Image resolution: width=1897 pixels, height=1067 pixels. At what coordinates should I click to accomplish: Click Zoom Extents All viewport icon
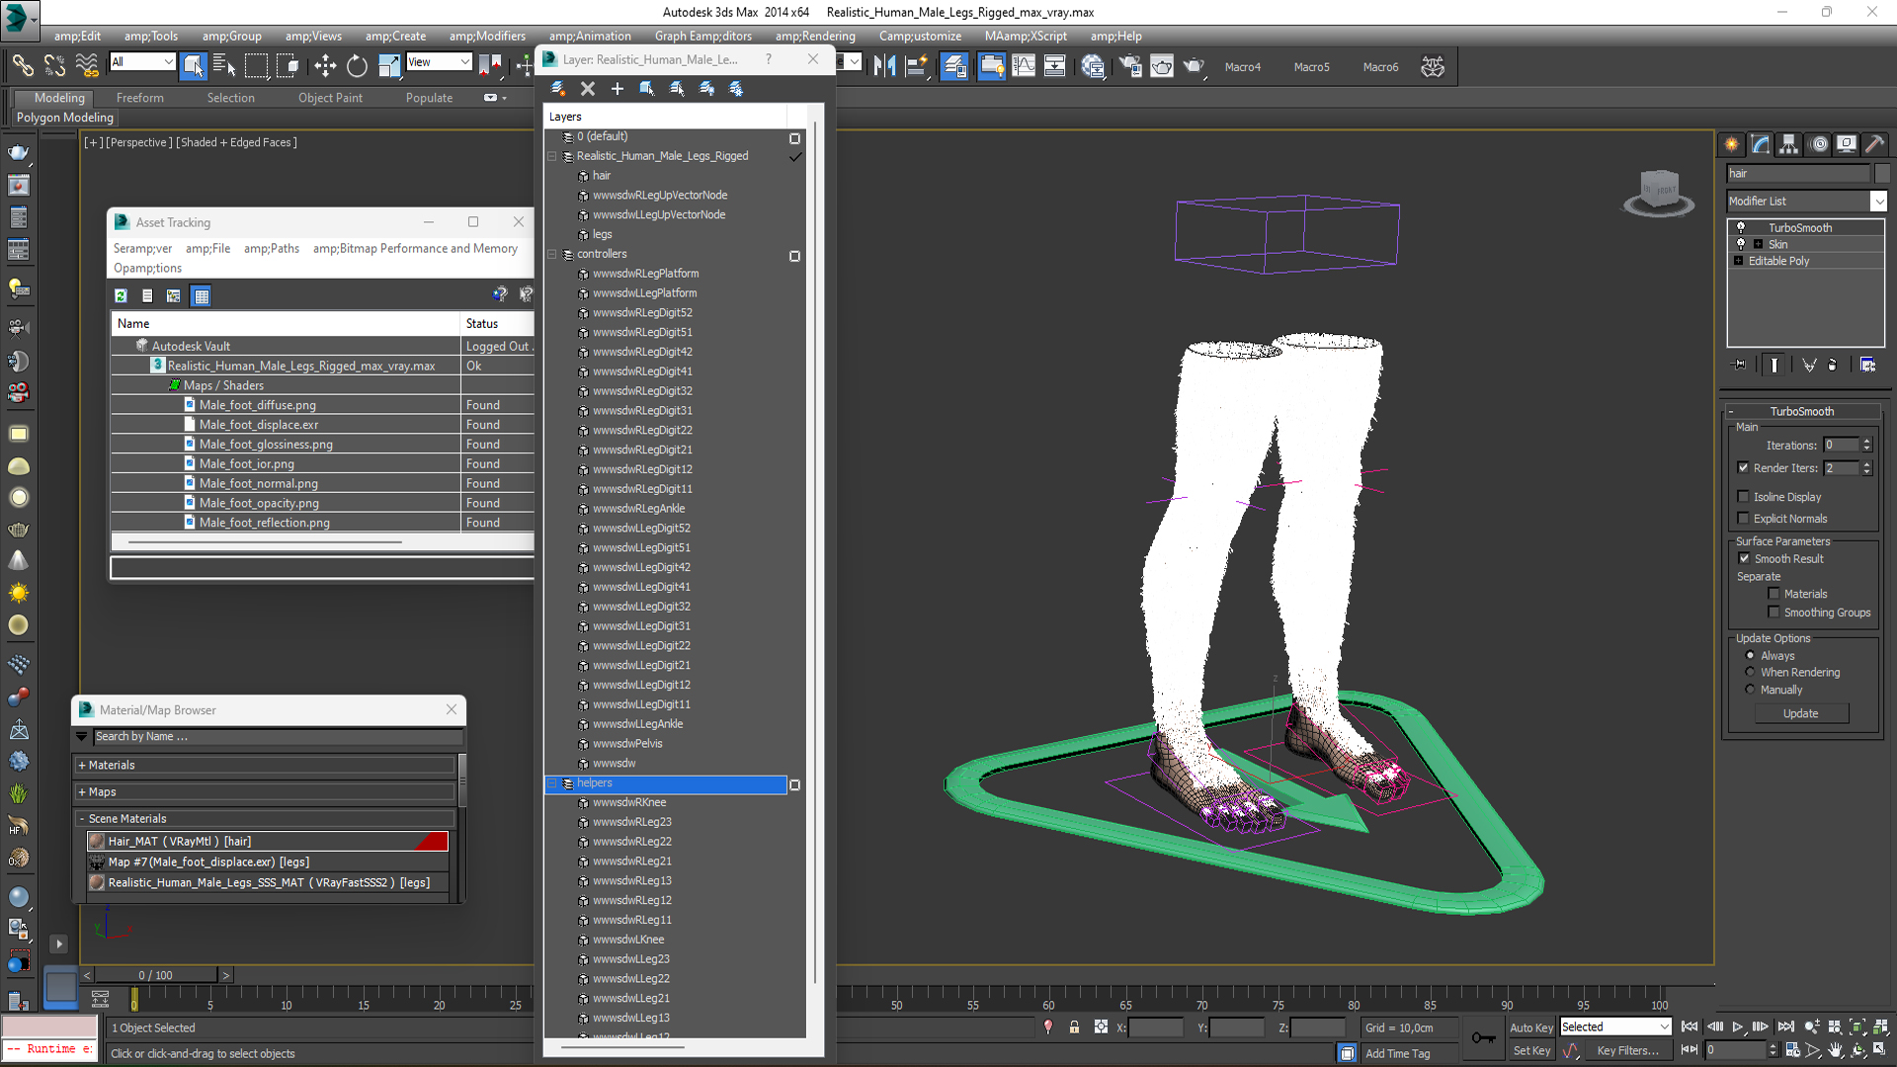(x=1880, y=1027)
